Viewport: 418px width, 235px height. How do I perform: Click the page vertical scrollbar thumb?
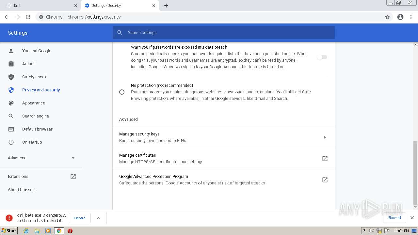(415, 172)
